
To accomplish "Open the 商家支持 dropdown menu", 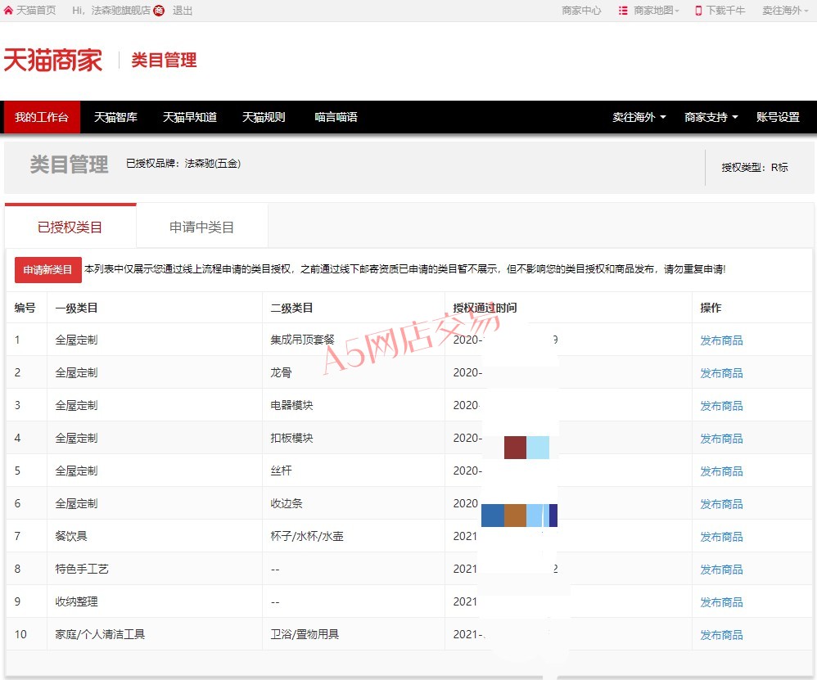I will pos(711,117).
